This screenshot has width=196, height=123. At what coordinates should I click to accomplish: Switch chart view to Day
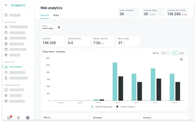pyautogui.click(x=175, y=53)
